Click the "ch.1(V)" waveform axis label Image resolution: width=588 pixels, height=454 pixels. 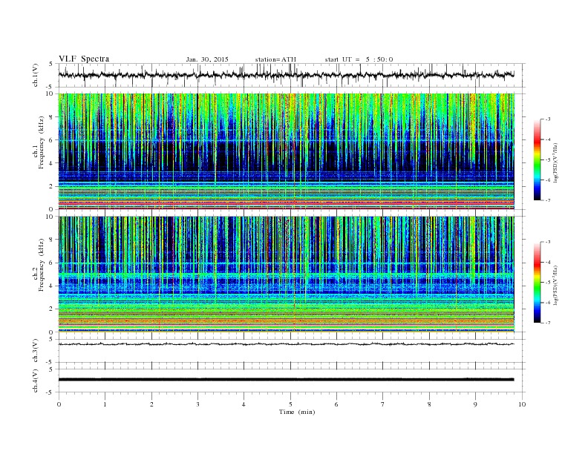[x=36, y=75]
